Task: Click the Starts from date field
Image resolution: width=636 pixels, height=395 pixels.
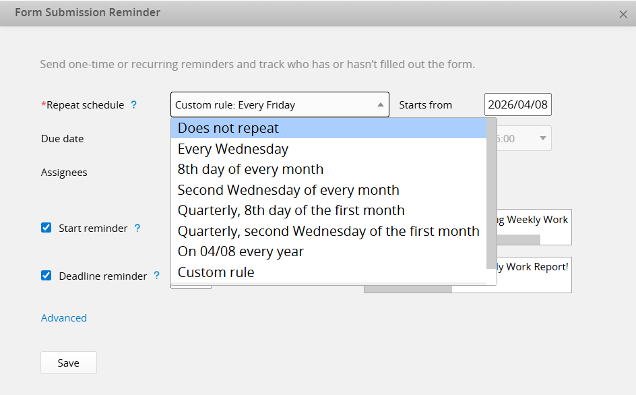Action: click(517, 105)
